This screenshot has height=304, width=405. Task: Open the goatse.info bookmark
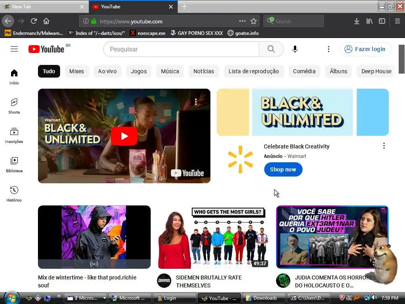tap(243, 33)
